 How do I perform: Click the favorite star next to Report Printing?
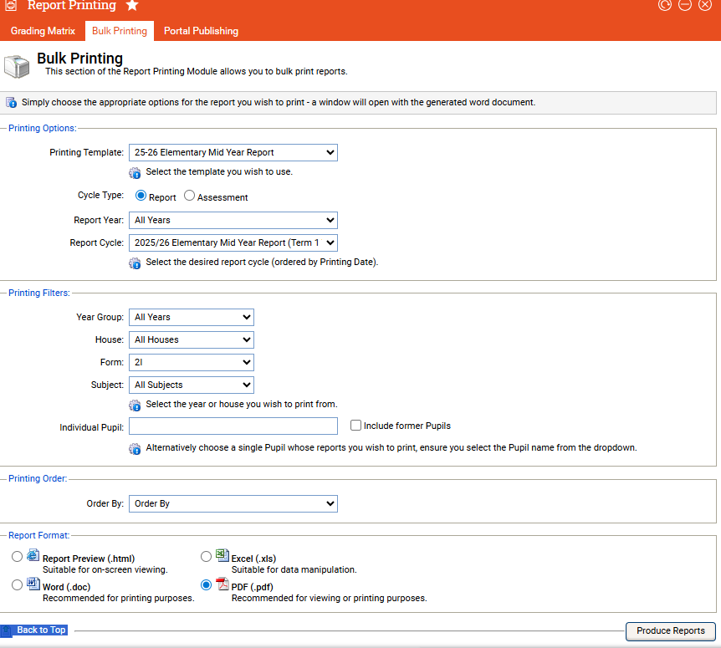[x=132, y=6]
